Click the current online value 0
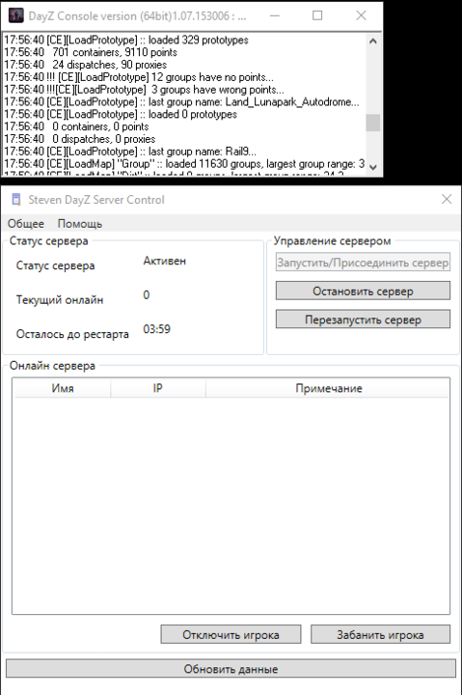 tap(147, 294)
